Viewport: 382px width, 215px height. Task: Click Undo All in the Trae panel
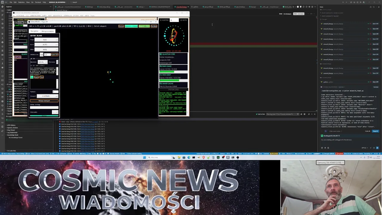368,131
